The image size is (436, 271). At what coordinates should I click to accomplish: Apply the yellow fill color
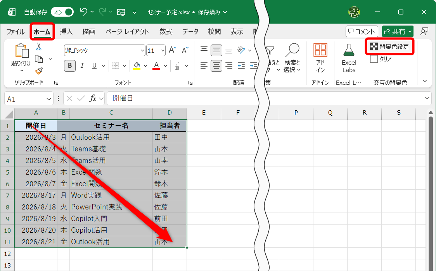(137, 65)
